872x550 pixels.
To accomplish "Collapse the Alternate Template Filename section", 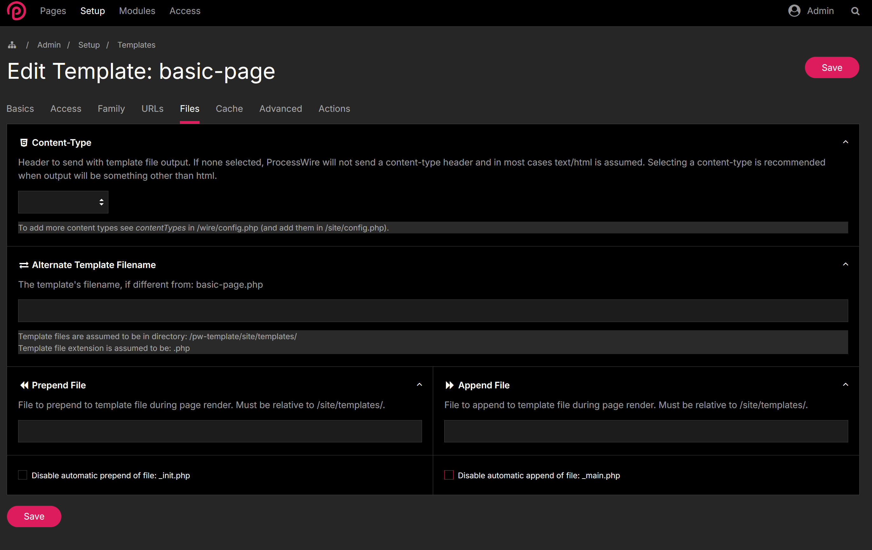I will click(x=845, y=265).
